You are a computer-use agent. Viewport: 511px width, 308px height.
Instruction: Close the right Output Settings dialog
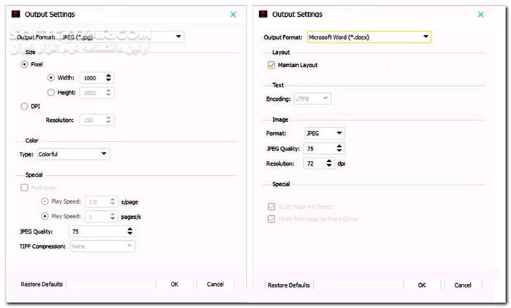tap(480, 15)
